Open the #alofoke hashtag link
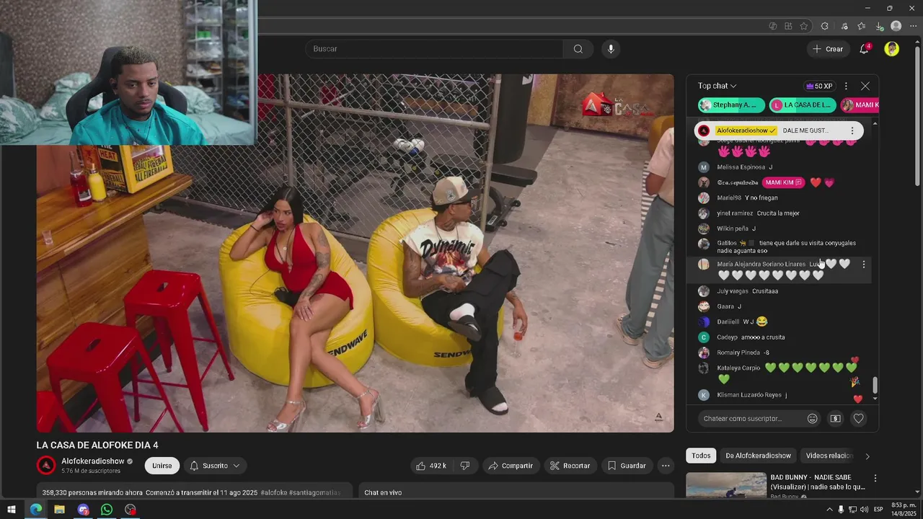Viewport: 923px width, 519px height. pos(274,492)
